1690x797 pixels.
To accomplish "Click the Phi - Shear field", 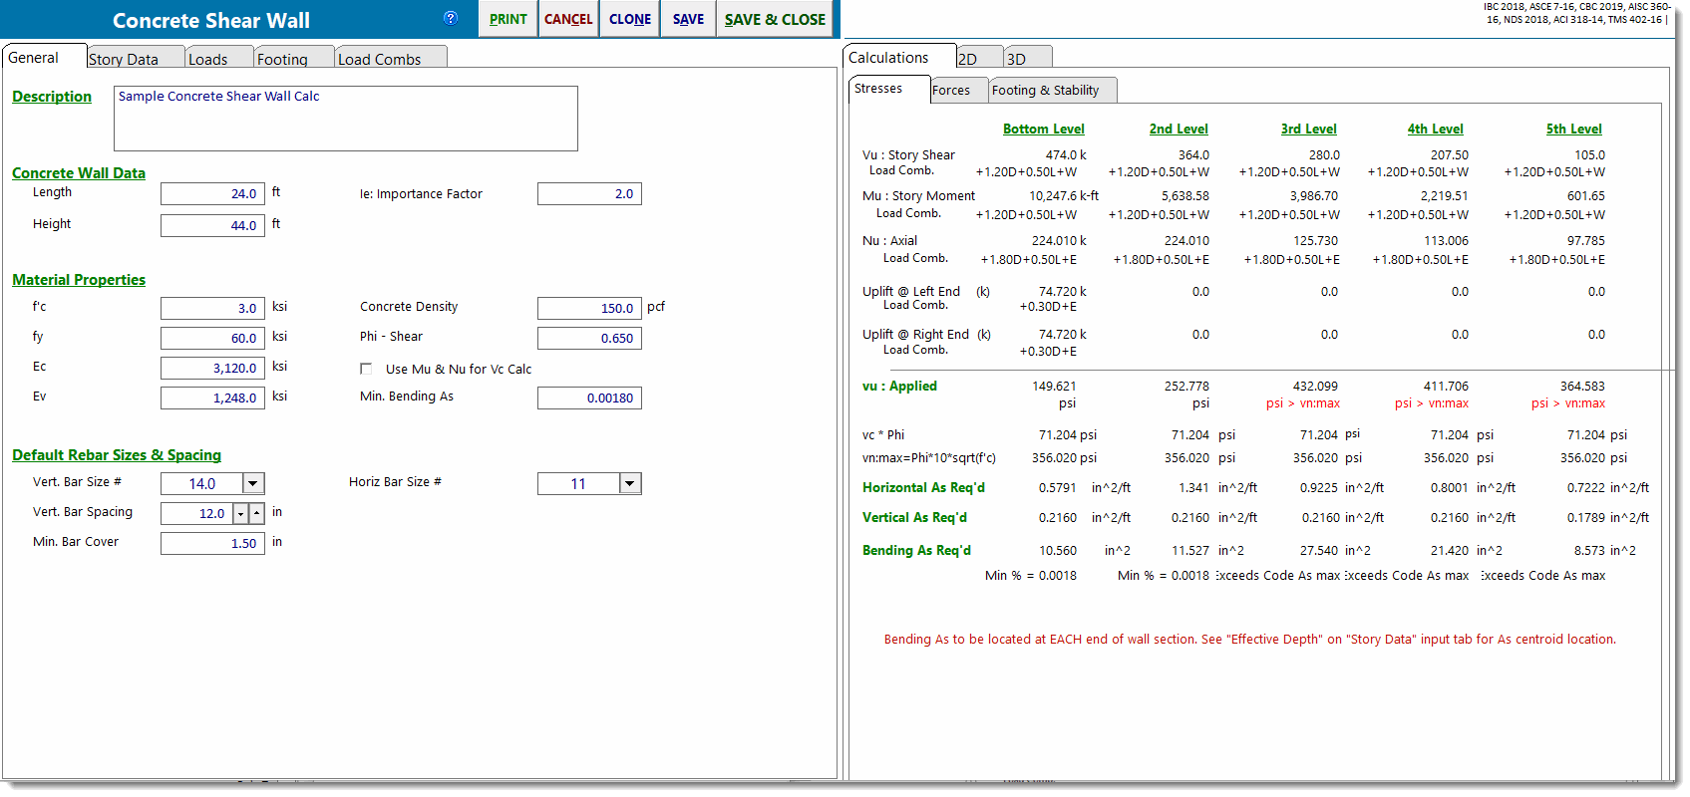I will point(589,338).
